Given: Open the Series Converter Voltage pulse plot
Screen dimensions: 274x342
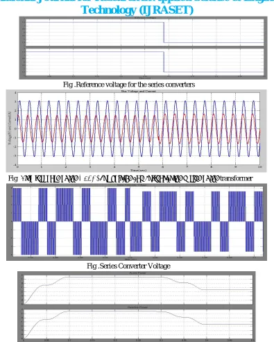Looking at the screenshot, I should [138, 221].
